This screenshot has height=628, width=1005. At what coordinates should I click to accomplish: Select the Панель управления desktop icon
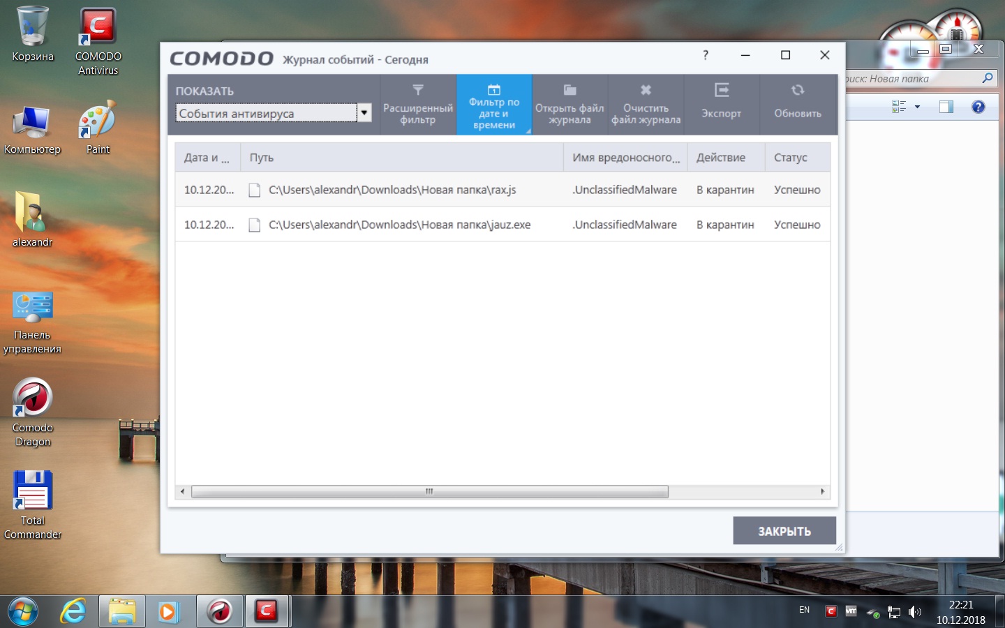click(x=32, y=322)
